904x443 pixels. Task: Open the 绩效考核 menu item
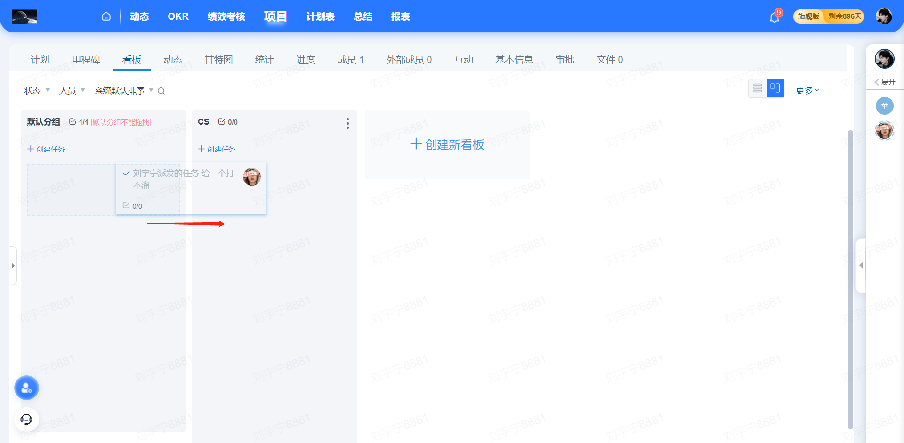226,16
